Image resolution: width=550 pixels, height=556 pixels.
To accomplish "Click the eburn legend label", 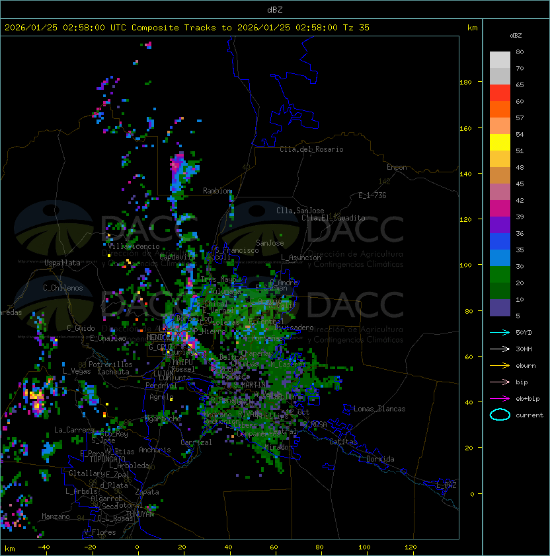I will (526, 366).
